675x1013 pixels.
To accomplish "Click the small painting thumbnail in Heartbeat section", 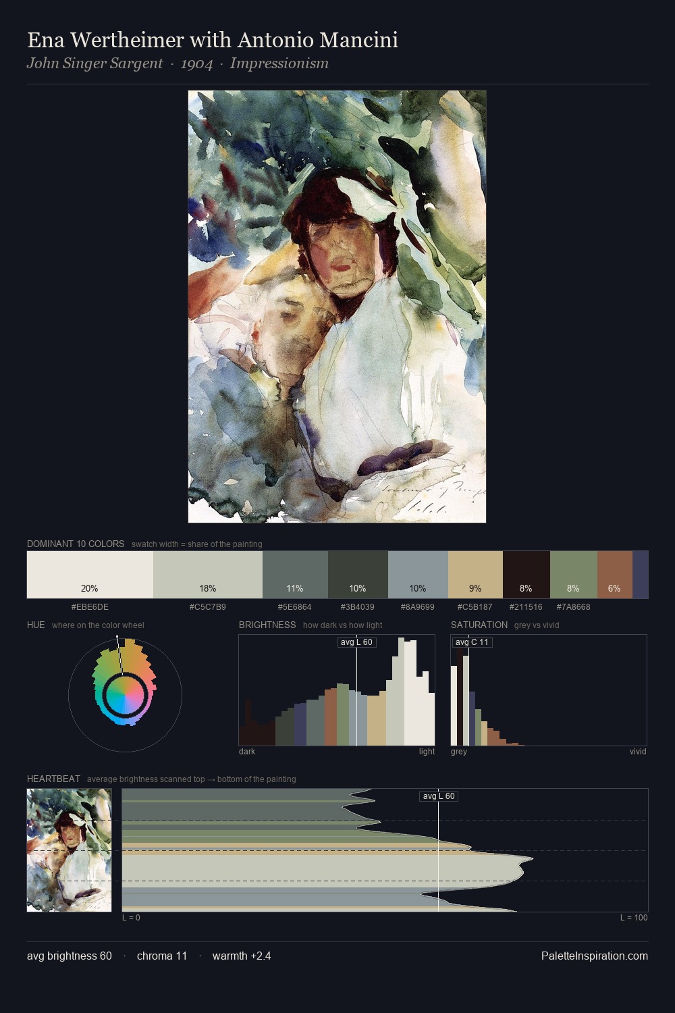I will 69,850.
